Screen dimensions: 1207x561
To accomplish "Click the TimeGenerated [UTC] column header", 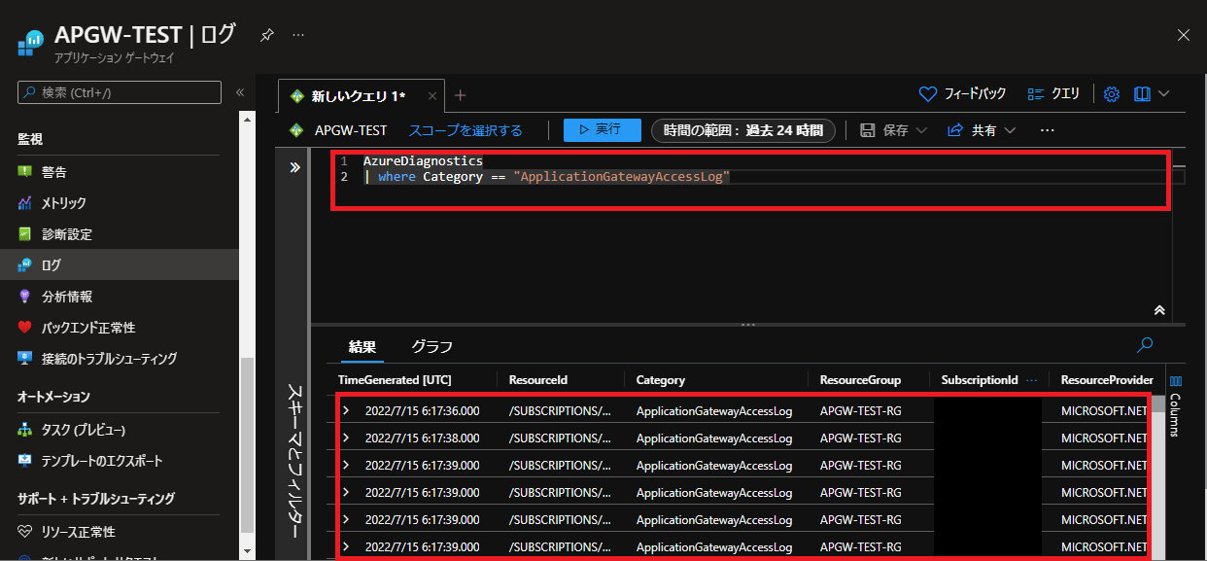I will 395,379.
